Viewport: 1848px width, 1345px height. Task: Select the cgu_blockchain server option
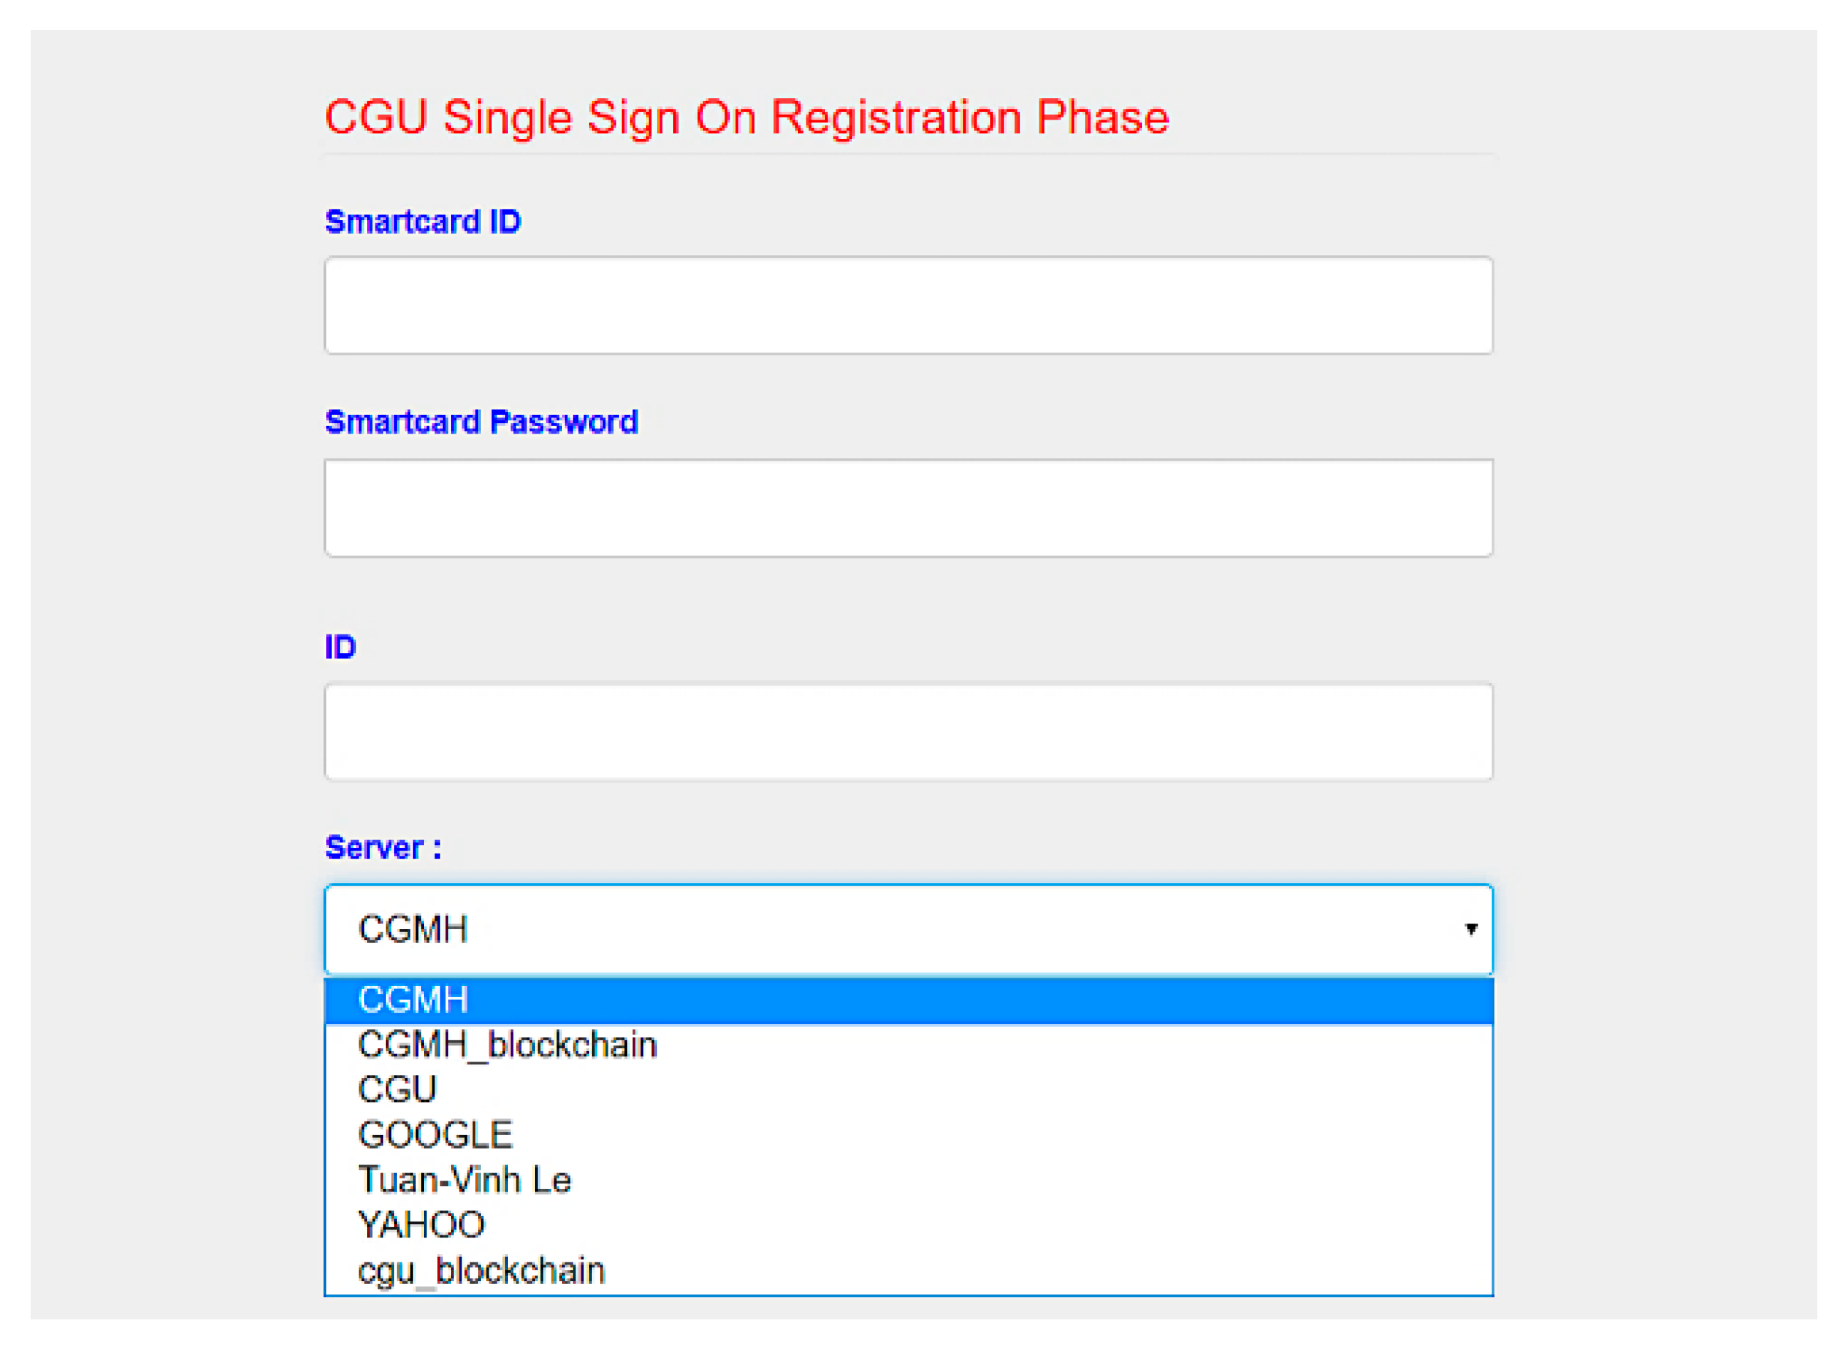coord(481,1270)
